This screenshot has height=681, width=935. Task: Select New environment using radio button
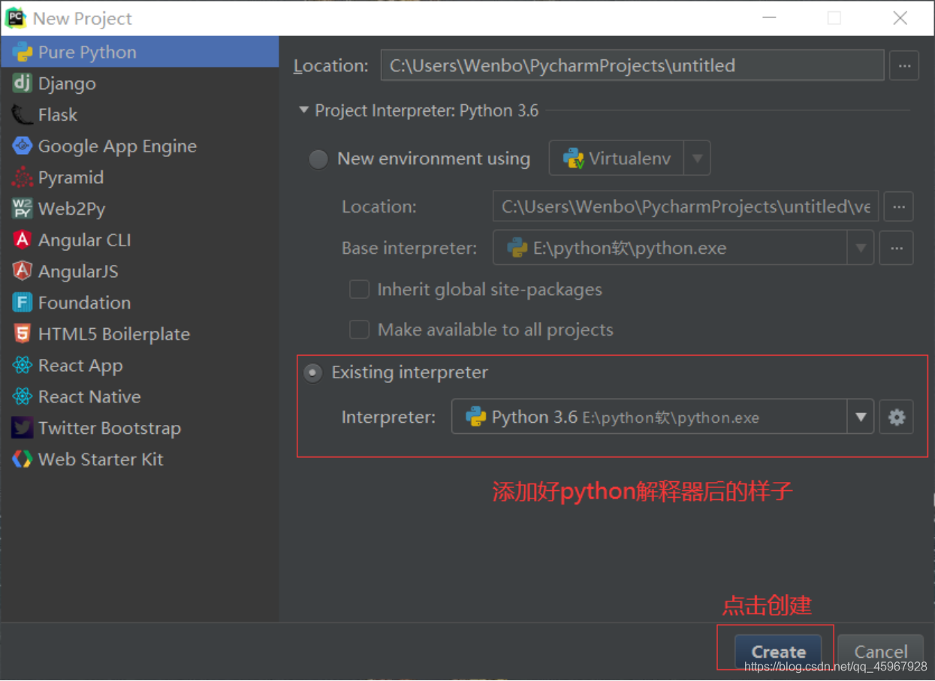tap(318, 159)
